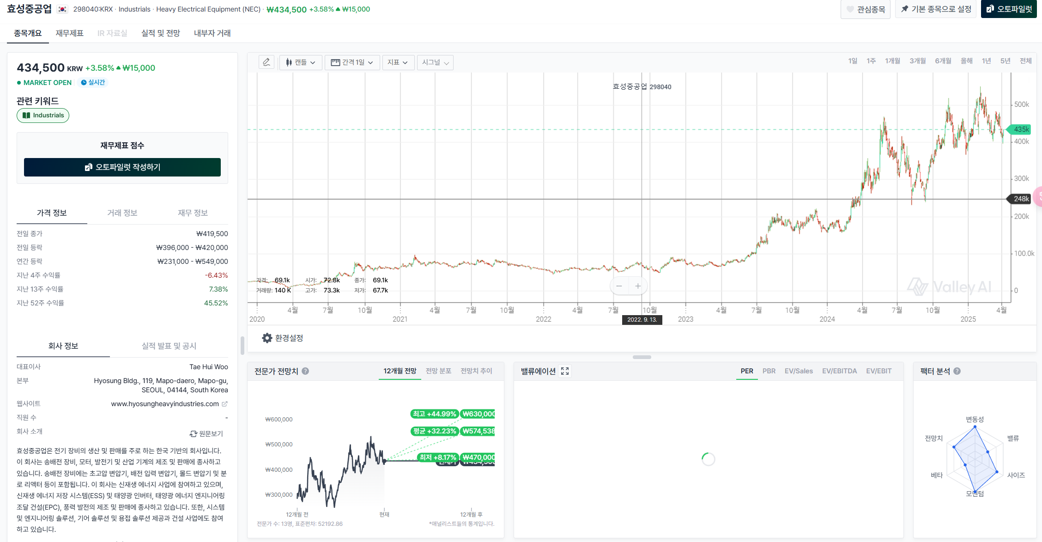The height and width of the screenshot is (542, 1042).
Task: Open the www.hyosungheavyindustries.com website link
Action: (x=165, y=404)
